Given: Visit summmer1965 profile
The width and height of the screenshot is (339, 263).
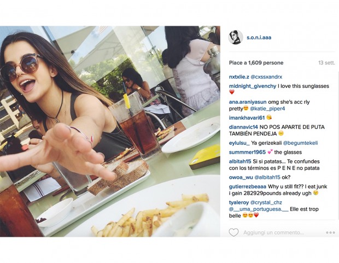Looking at the screenshot, I should pyautogui.click(x=247, y=152).
